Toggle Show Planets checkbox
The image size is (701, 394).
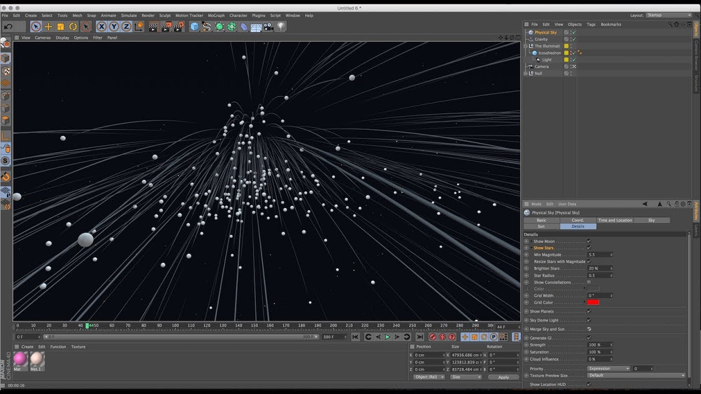(x=589, y=311)
